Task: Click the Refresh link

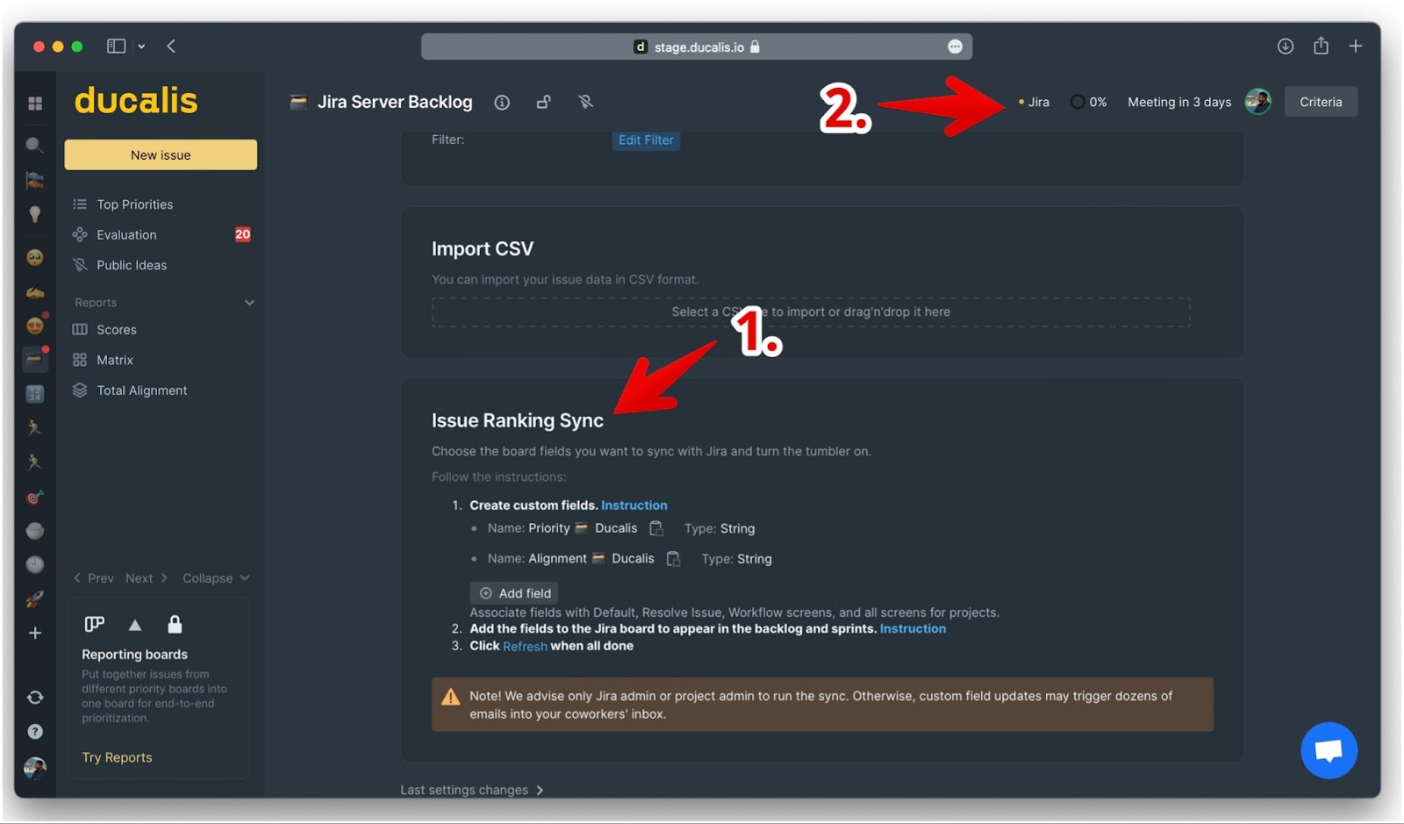Action: (x=525, y=647)
